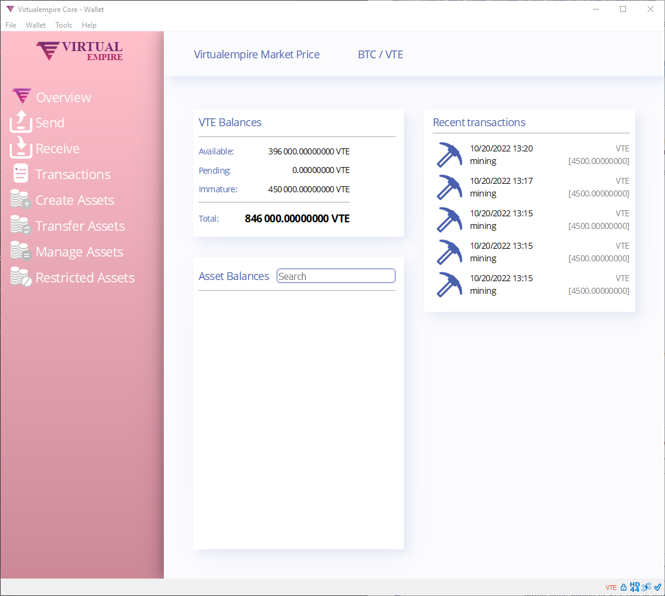Minimize the wallet window
Viewport: 665px width, 596px height.
click(596, 10)
